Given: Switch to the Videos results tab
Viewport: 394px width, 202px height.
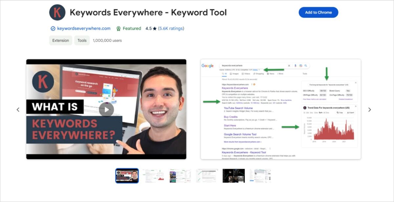Looking at the screenshot, I should click(246, 74).
